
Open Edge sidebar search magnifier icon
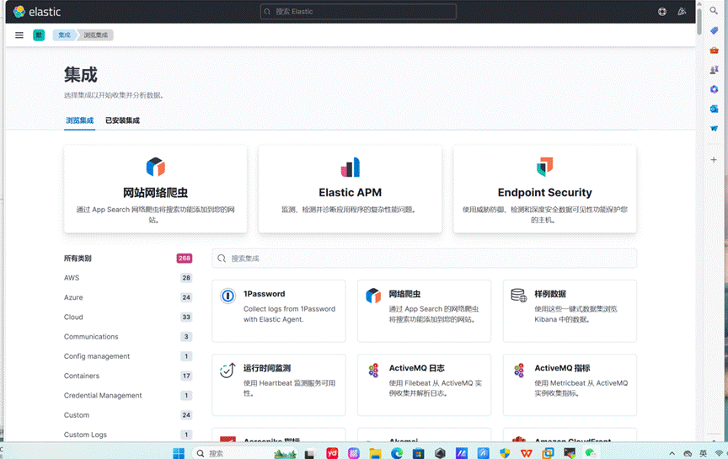(714, 10)
